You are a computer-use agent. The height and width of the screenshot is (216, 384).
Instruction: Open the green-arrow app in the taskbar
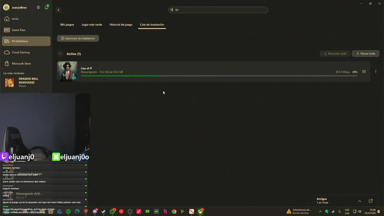[x=183, y=211]
